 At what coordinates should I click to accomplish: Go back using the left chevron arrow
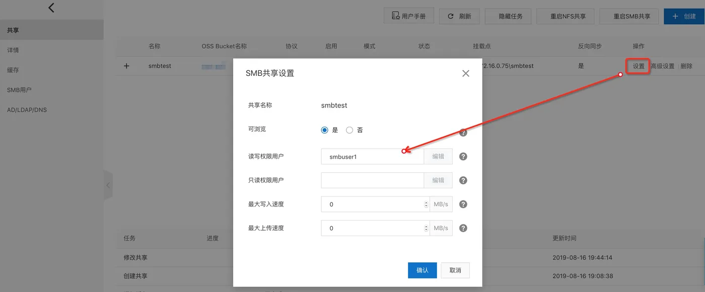51,8
